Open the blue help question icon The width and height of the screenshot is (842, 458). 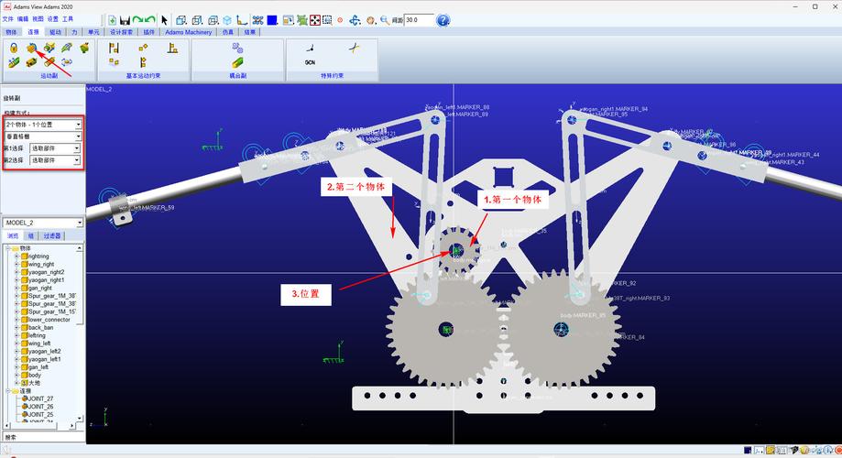(x=443, y=19)
